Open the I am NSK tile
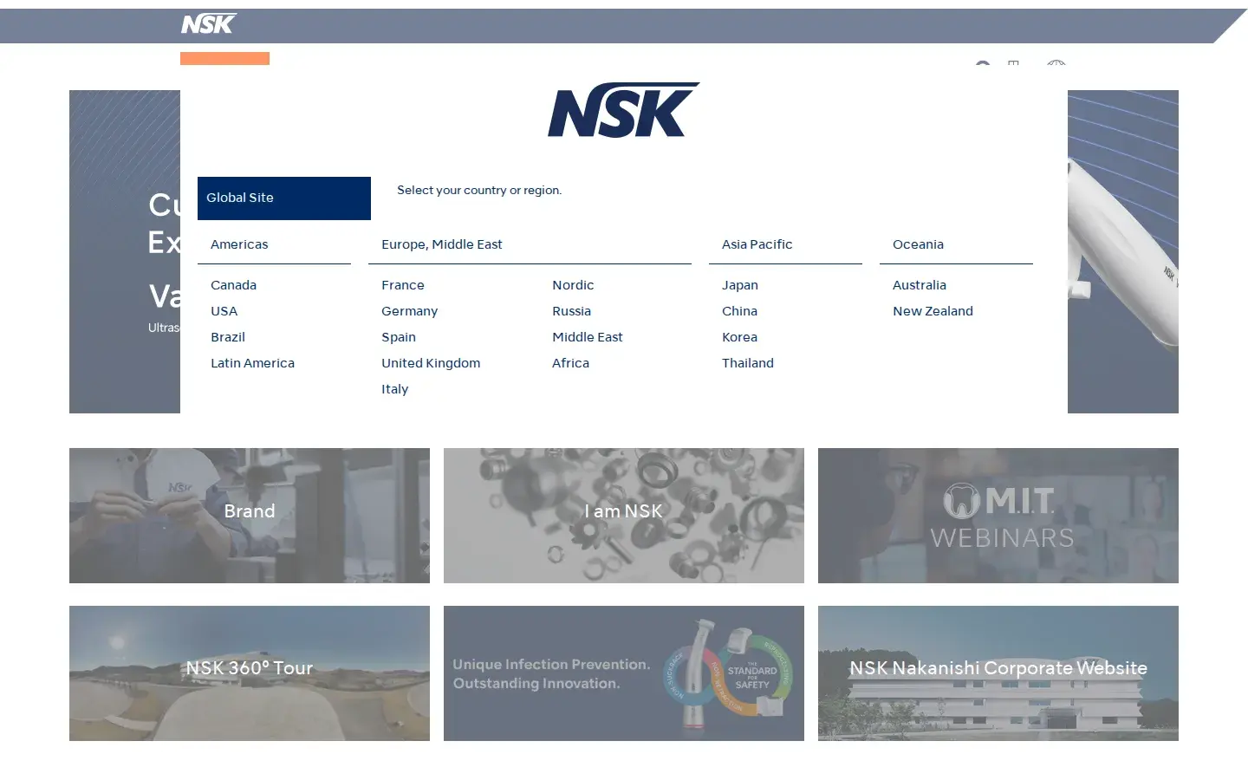The width and height of the screenshot is (1248, 780). 624,516
